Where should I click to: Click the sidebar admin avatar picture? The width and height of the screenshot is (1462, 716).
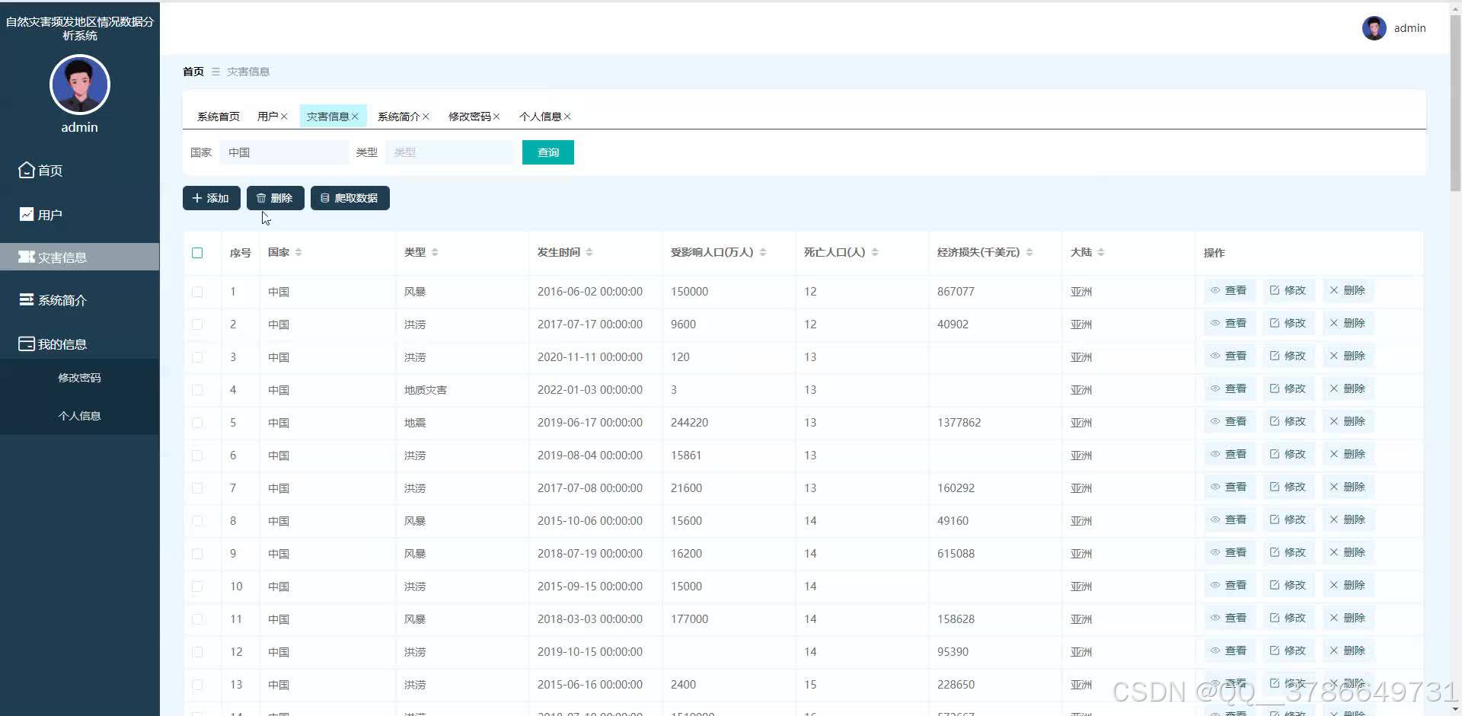pos(80,85)
